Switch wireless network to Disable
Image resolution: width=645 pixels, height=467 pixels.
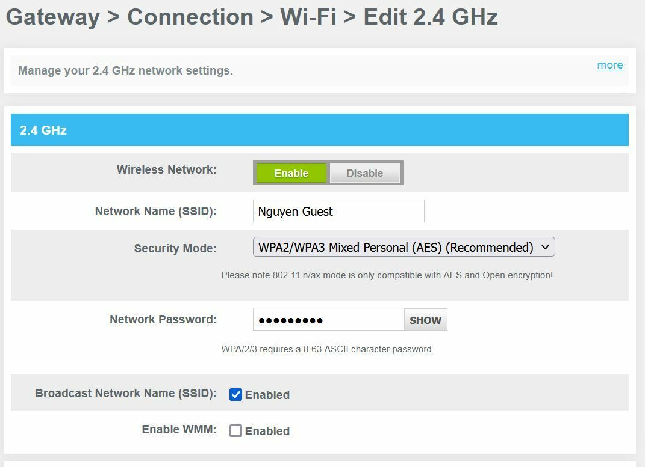364,172
